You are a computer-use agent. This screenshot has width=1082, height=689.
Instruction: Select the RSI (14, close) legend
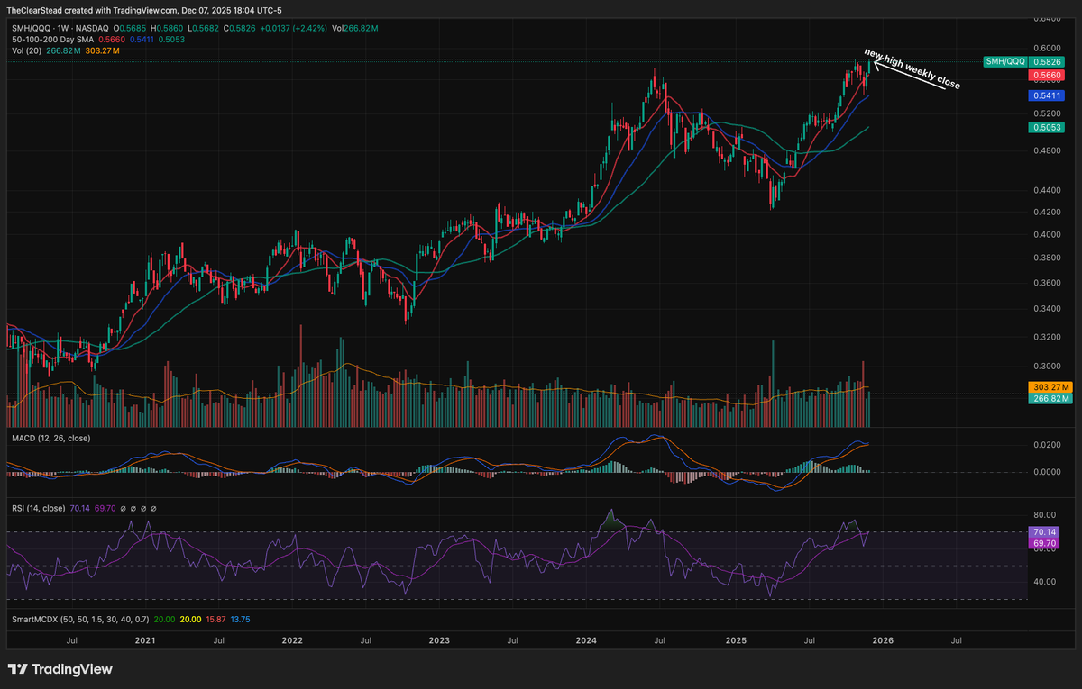pos(38,508)
